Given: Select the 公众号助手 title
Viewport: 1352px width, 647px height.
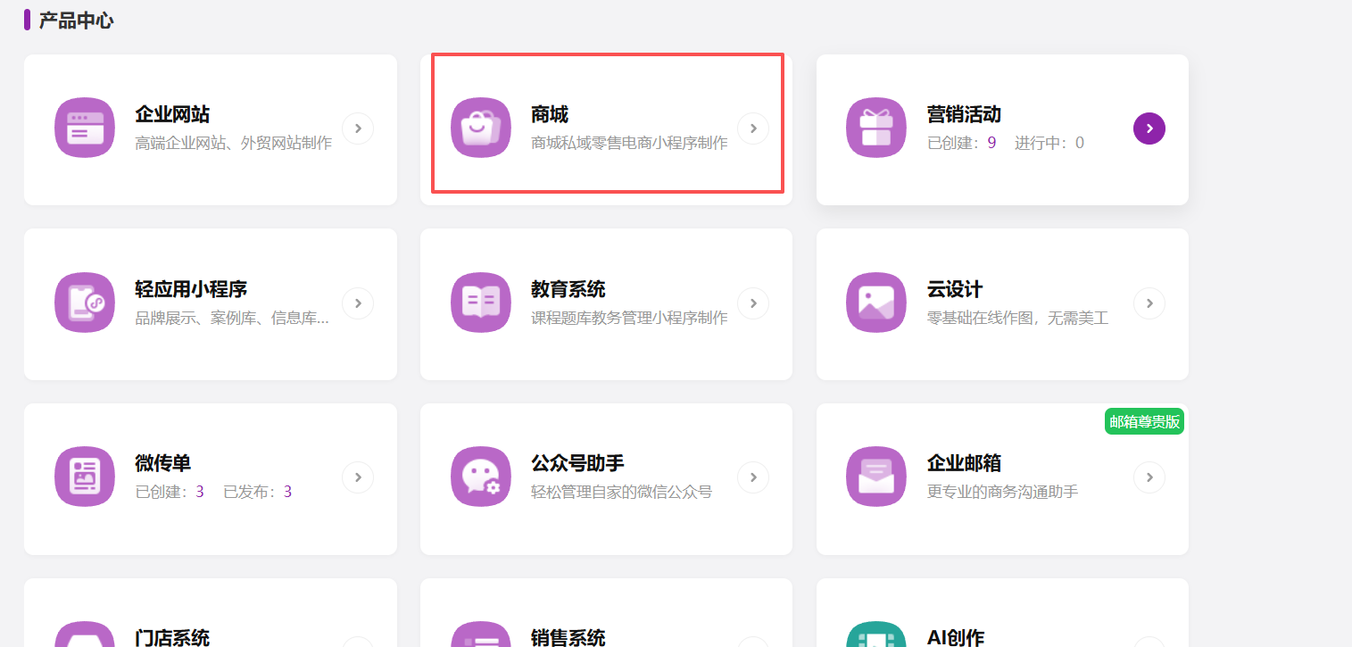Looking at the screenshot, I should 577,463.
